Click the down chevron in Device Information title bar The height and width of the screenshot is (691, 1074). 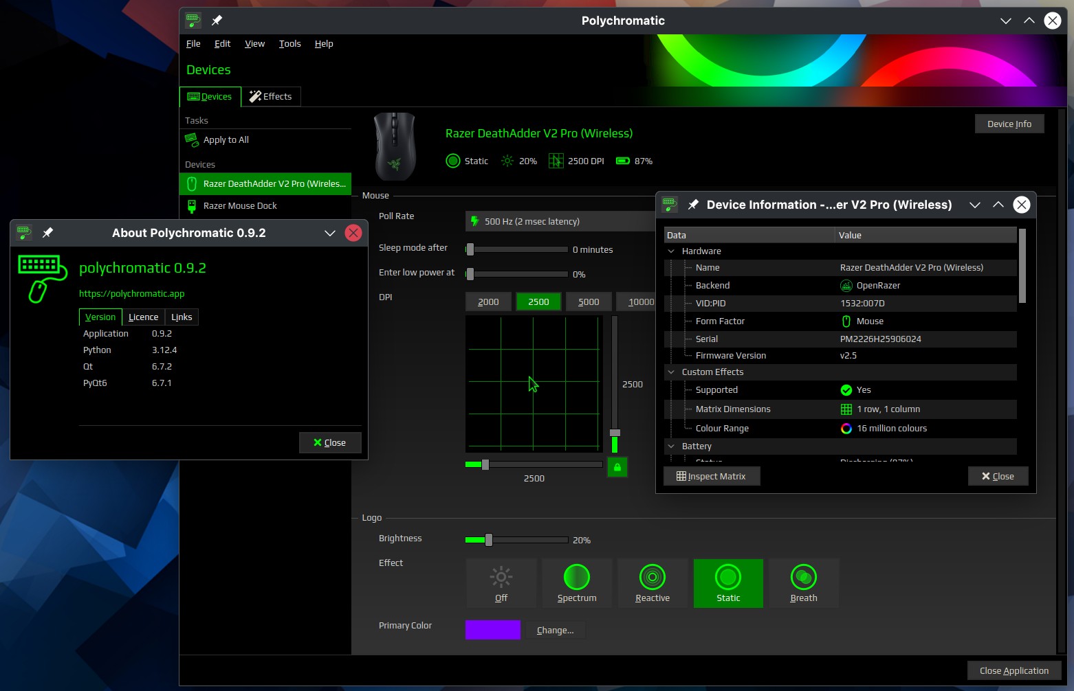(x=974, y=205)
